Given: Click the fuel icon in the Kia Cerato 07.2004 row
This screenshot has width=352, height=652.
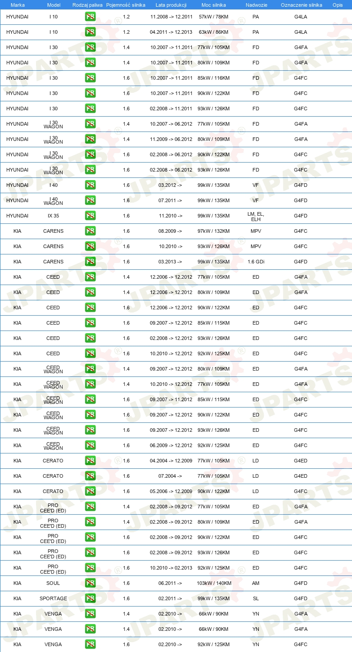Looking at the screenshot, I should (x=90, y=476).
